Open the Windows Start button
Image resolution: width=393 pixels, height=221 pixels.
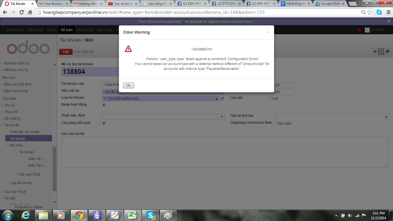pos(8,215)
